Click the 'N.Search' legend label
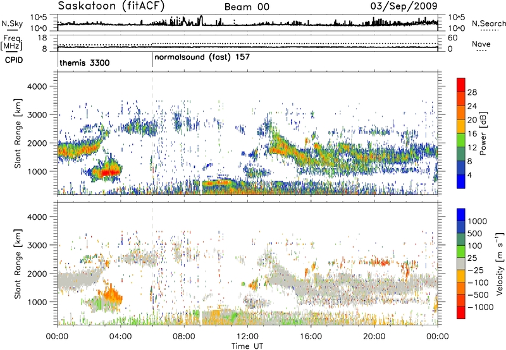 coord(488,23)
